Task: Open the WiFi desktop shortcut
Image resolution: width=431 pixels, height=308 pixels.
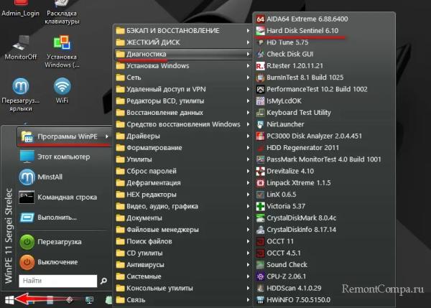Action: pyautogui.click(x=62, y=87)
